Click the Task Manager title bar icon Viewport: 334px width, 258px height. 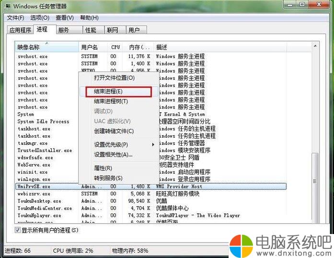[x=8, y=6]
